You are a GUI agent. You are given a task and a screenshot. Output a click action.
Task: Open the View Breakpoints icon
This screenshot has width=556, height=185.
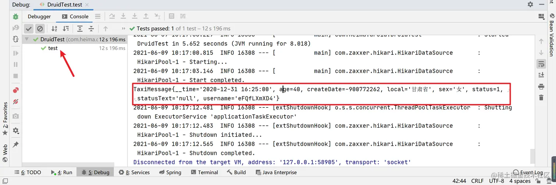tap(15, 90)
